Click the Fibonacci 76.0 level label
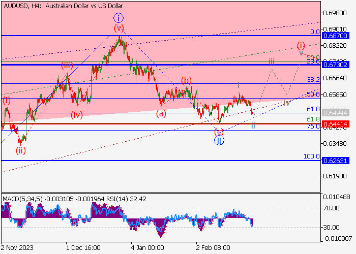 313,126
